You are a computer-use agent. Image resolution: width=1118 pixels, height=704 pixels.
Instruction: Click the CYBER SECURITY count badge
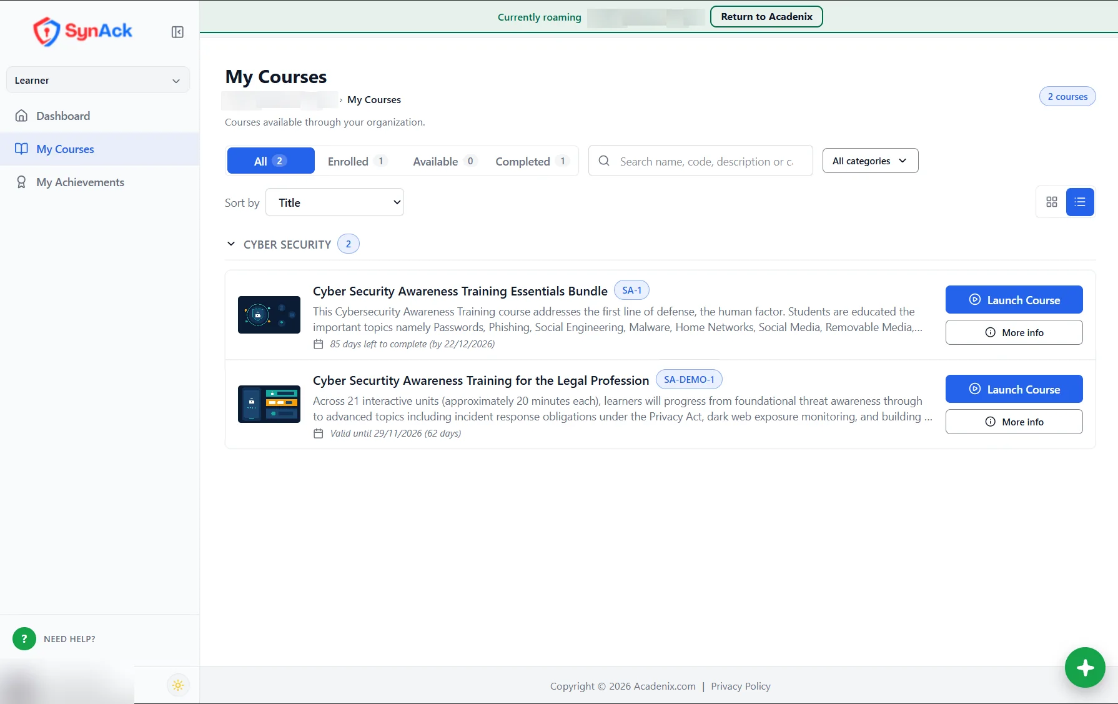point(349,244)
